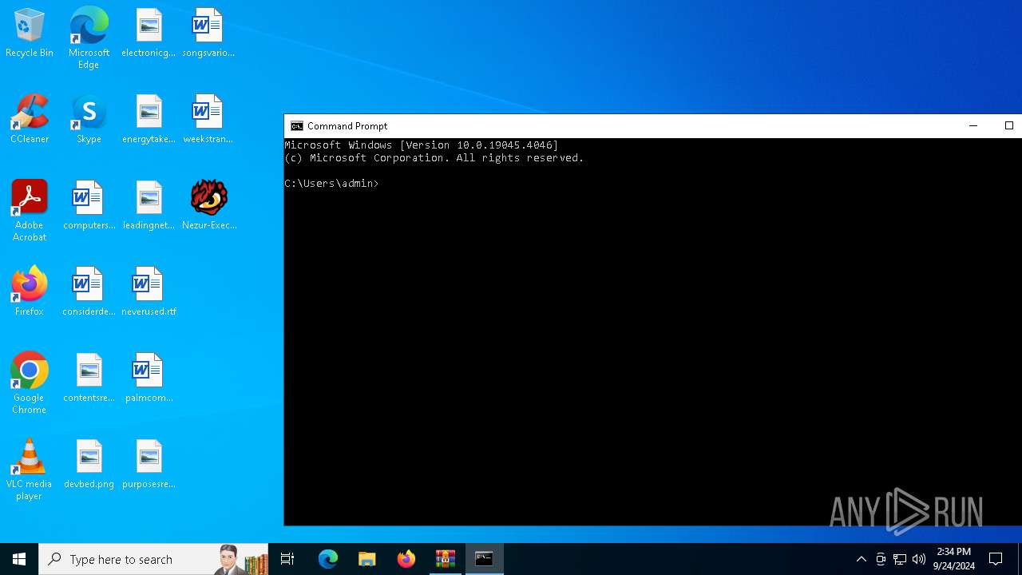The height and width of the screenshot is (575, 1022).
Task: Select the devbed.png file
Action: coord(89,465)
